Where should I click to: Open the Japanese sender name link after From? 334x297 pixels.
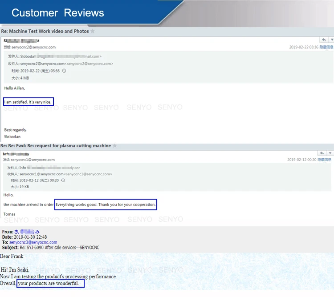pyautogui.click(x=27, y=232)
